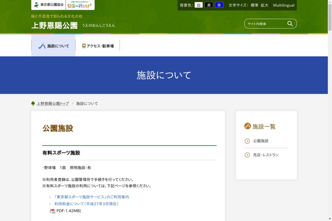Screen dimensions: 332x221
Task: Open the Multilingual language menu
Action: pos(283,5)
